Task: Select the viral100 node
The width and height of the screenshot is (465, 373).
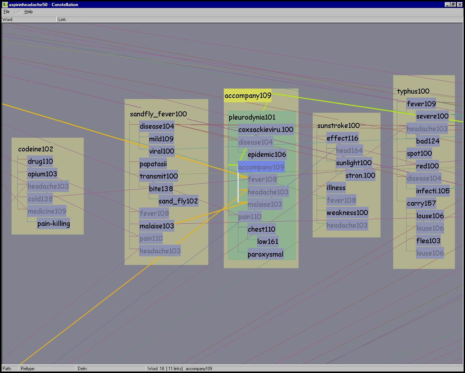Action: 161,151
